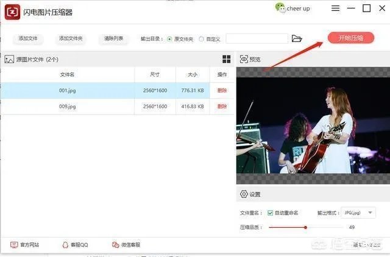This screenshot has width=390, height=257.
Task: Click the 压缩品质 slider handle
Action: coord(305,227)
